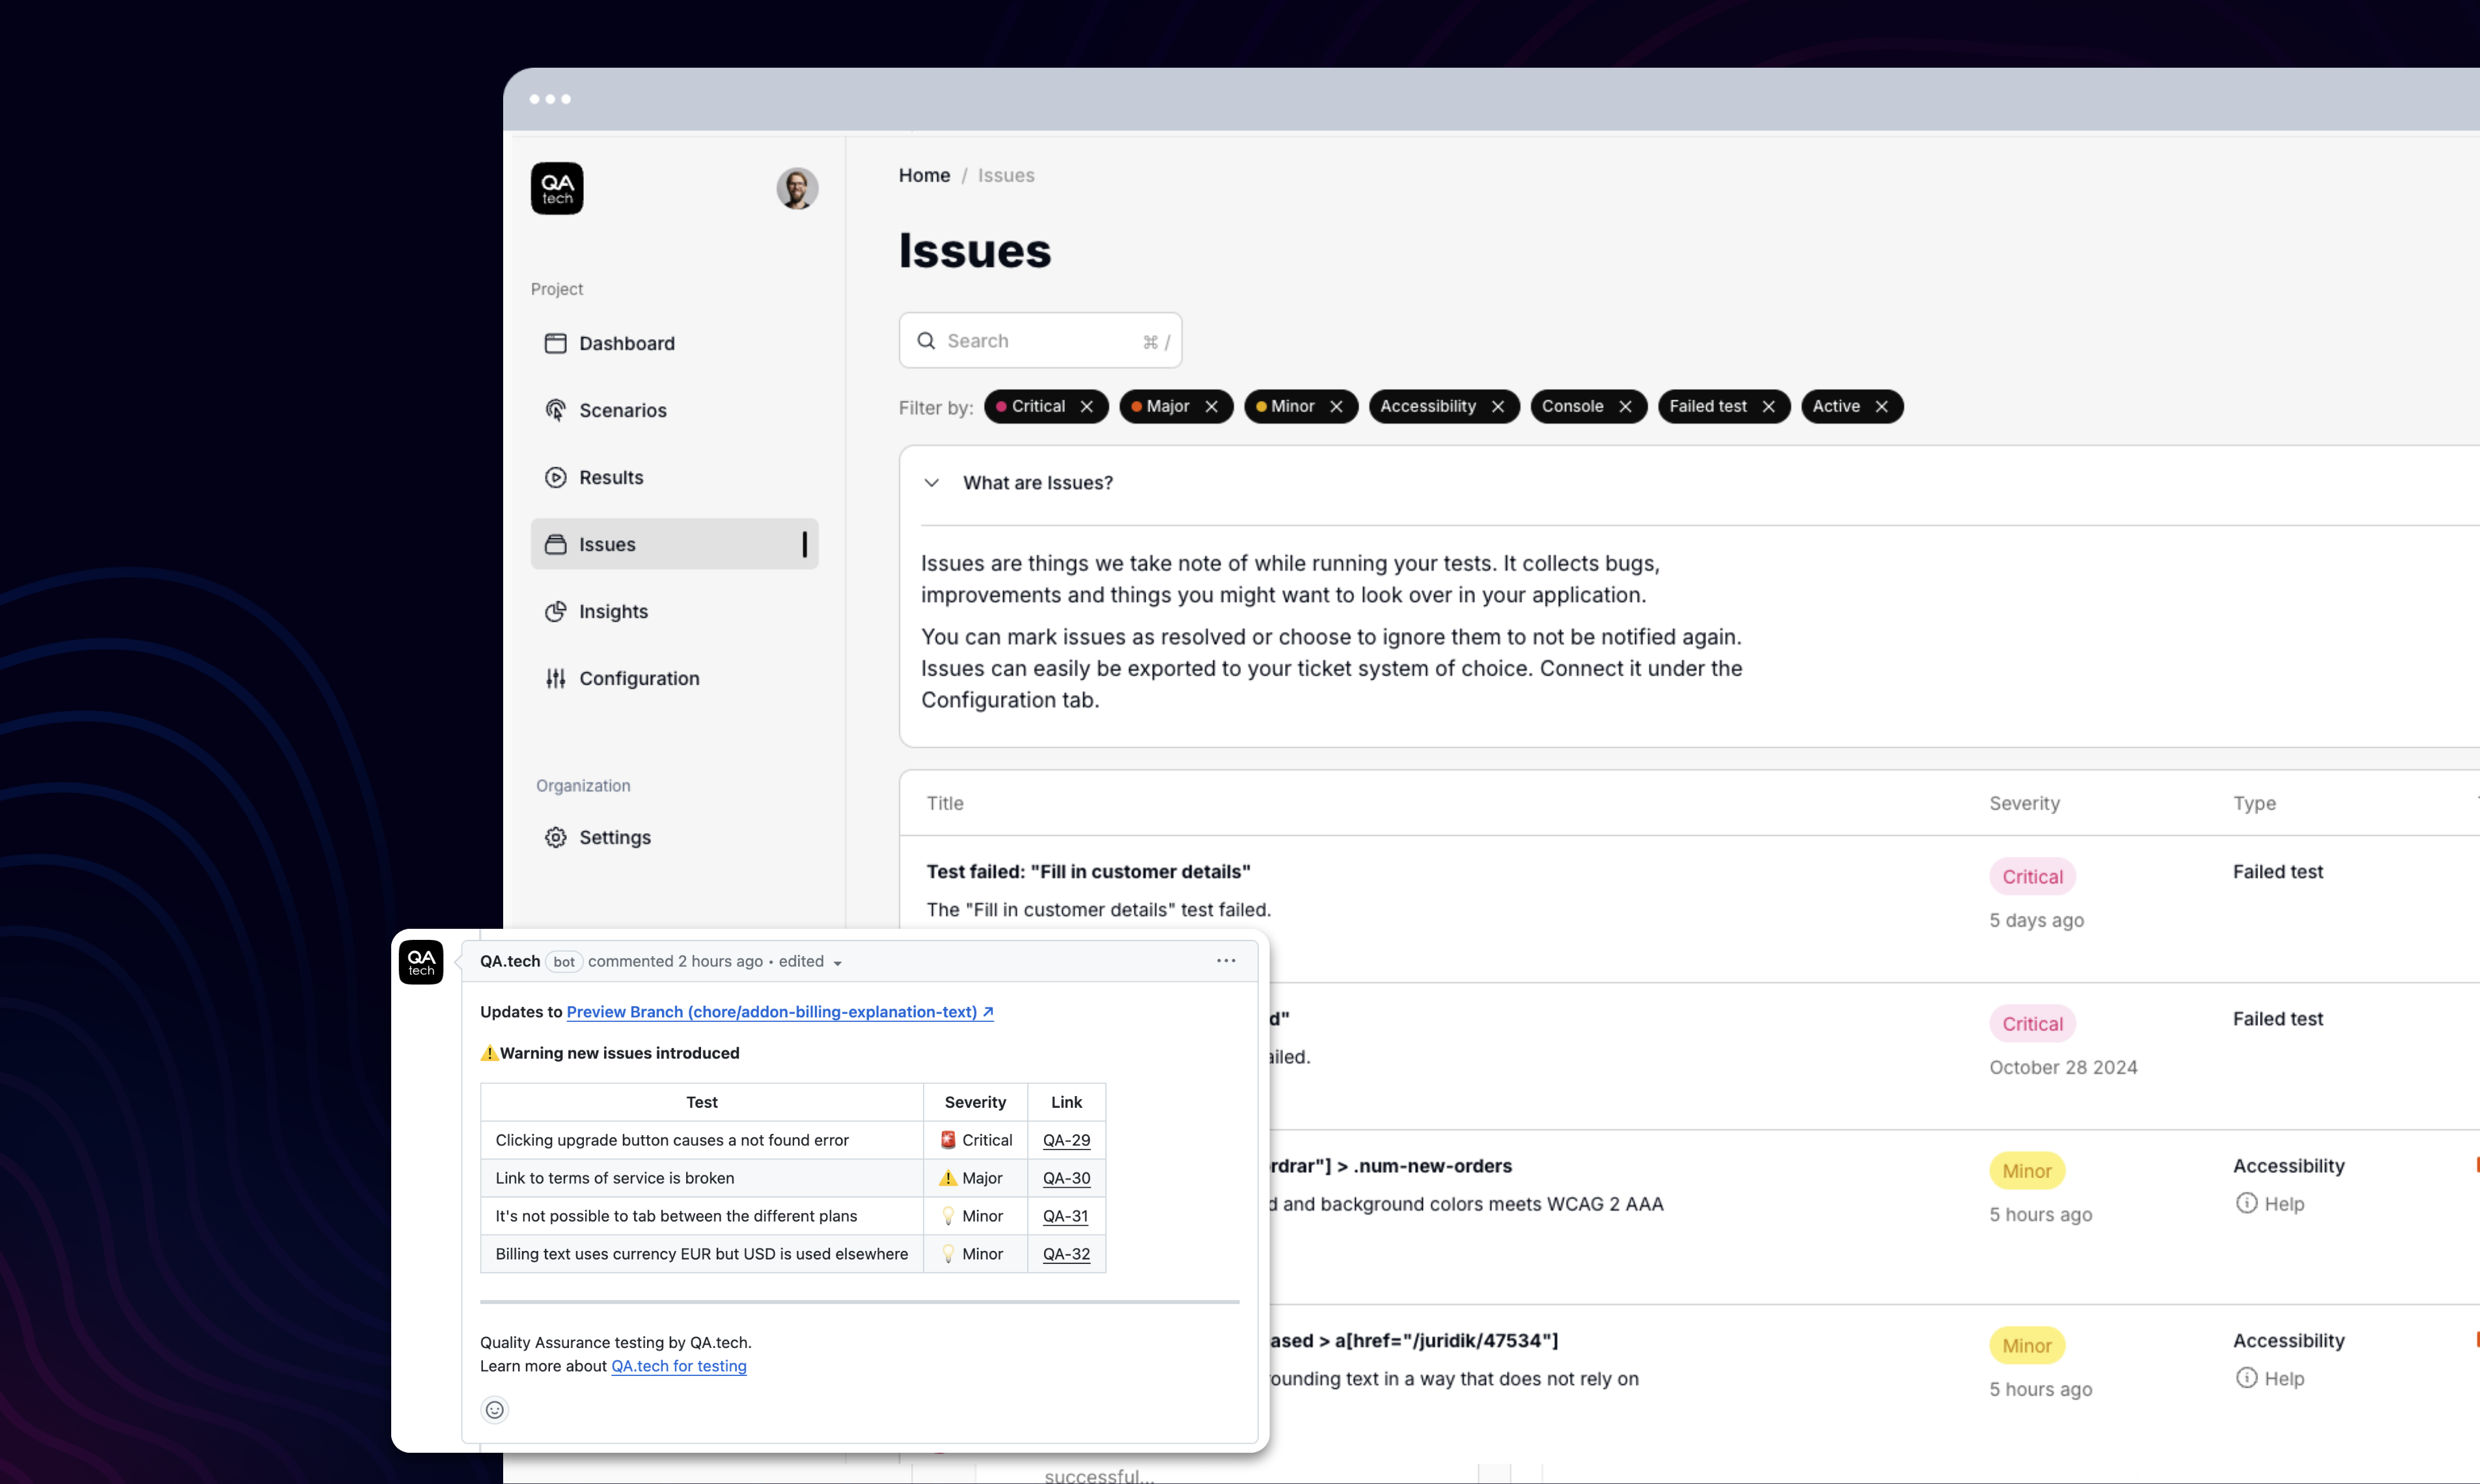Viewport: 2480px width, 1484px height.
Task: Select Issues in the sidebar
Action: [x=674, y=544]
